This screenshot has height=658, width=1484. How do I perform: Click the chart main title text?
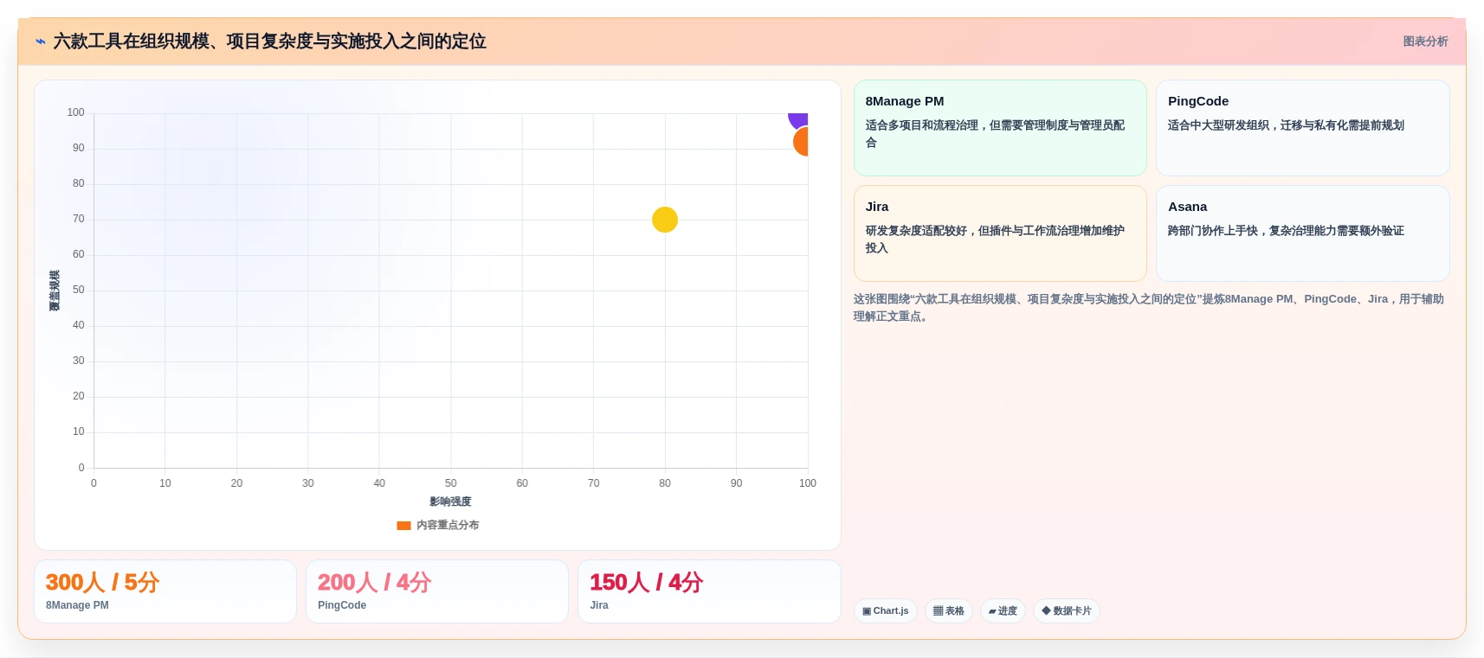pos(269,42)
